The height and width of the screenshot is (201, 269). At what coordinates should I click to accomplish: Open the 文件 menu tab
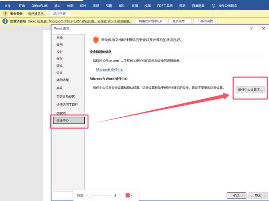click(x=7, y=6)
